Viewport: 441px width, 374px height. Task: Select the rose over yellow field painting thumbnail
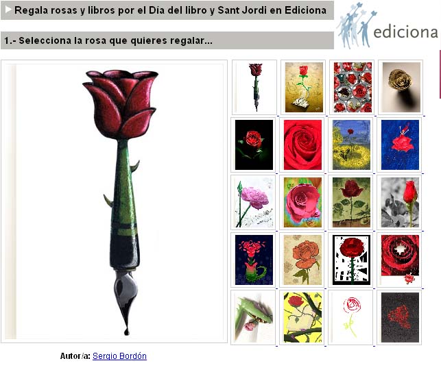pyautogui.click(x=351, y=145)
